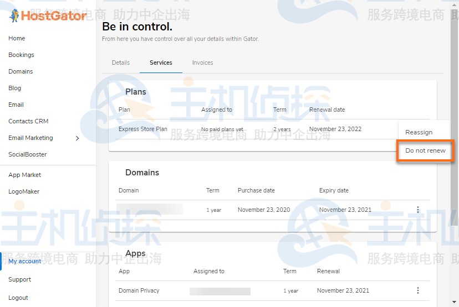The image size is (459, 307).
Task: Switch to the Details tab
Action: [x=121, y=63]
